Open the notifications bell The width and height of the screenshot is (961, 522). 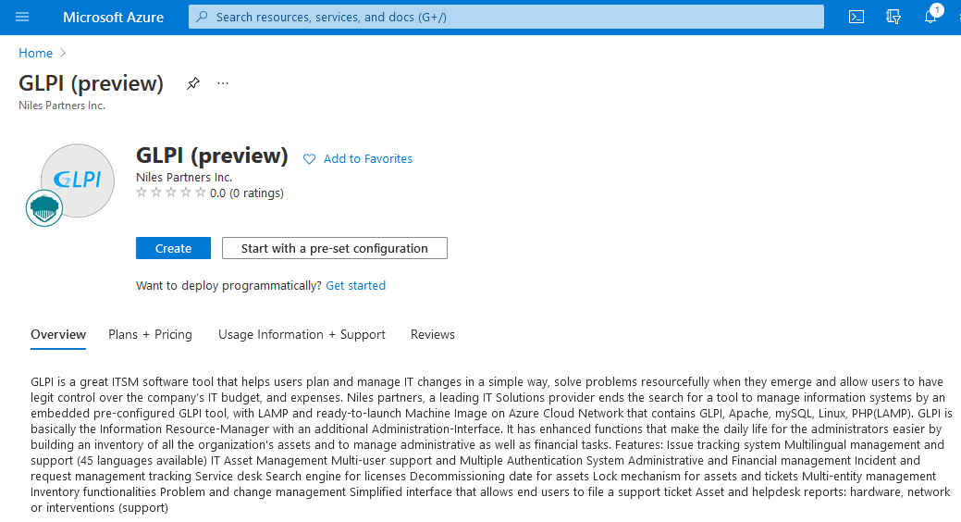click(x=930, y=17)
